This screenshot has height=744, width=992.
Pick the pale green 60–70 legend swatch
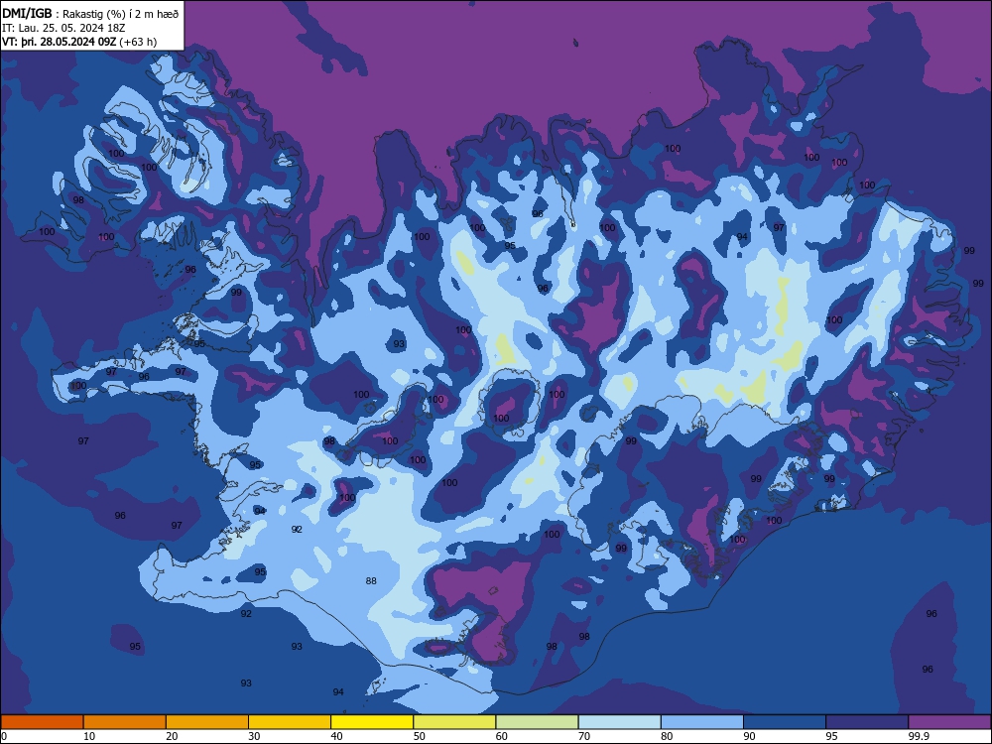click(537, 722)
